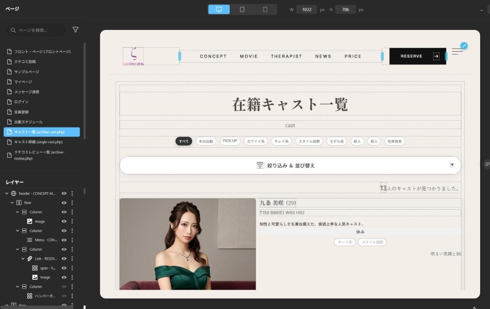490x309 pixels.
Task: Click the width W value field
Action: (307, 9)
